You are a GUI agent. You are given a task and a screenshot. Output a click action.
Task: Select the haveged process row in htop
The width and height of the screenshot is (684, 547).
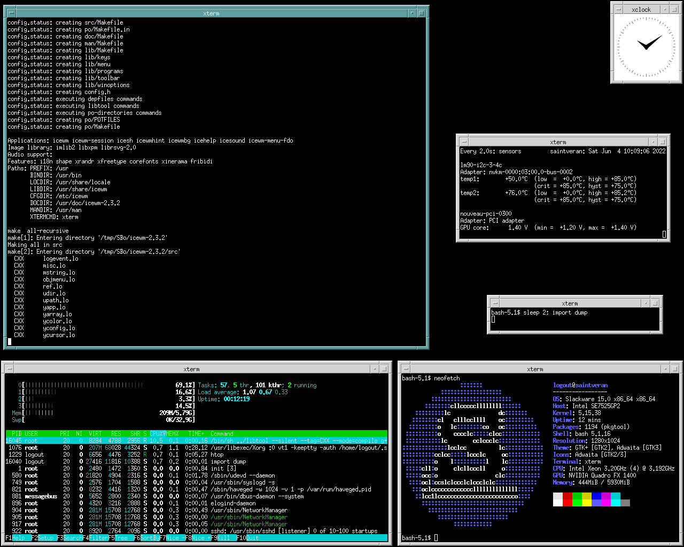[x=197, y=489]
